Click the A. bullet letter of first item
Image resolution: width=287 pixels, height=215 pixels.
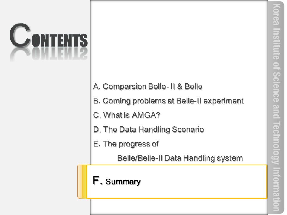point(97,87)
